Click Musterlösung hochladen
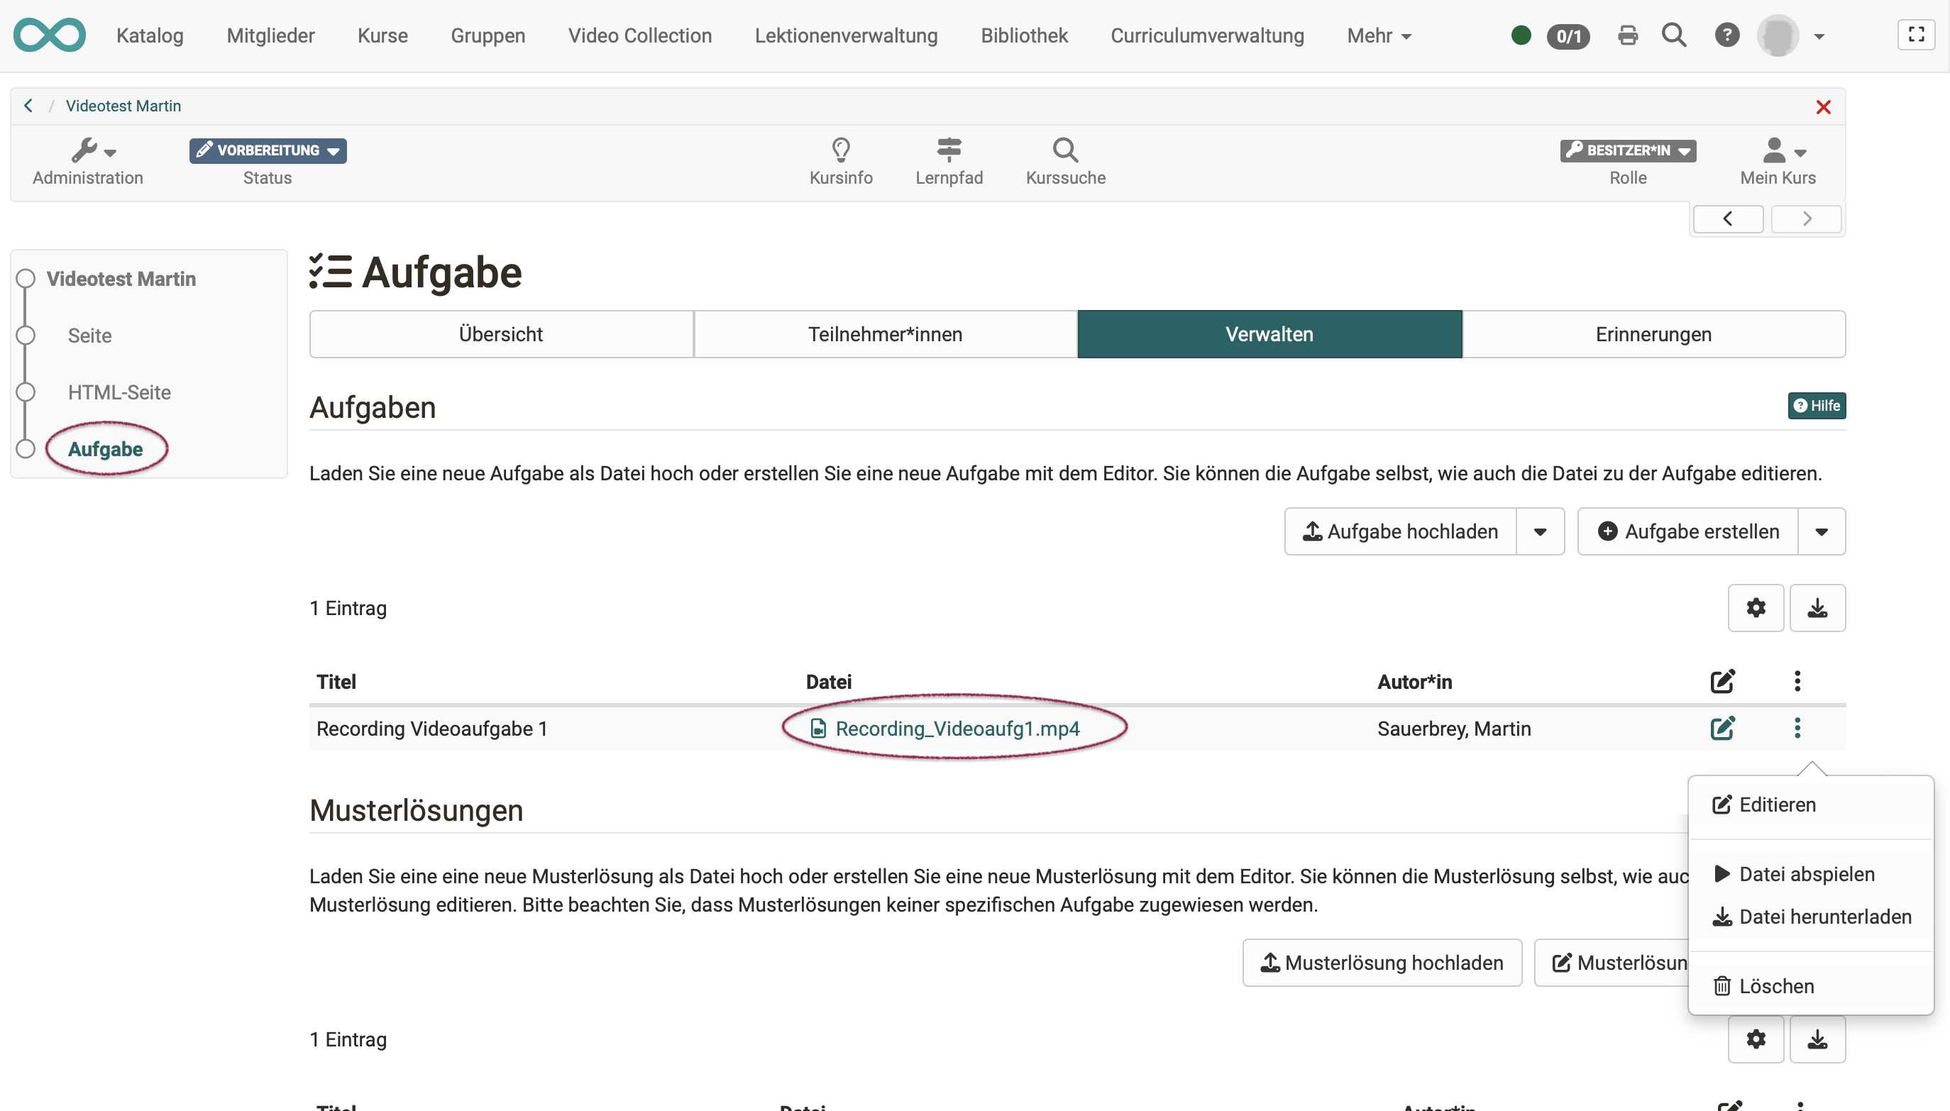The height and width of the screenshot is (1111, 1950). coord(1382,962)
